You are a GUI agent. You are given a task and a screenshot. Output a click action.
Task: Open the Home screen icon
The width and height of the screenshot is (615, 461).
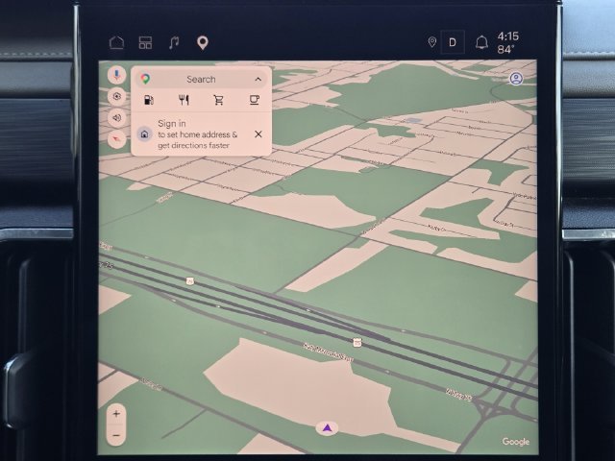pos(116,42)
